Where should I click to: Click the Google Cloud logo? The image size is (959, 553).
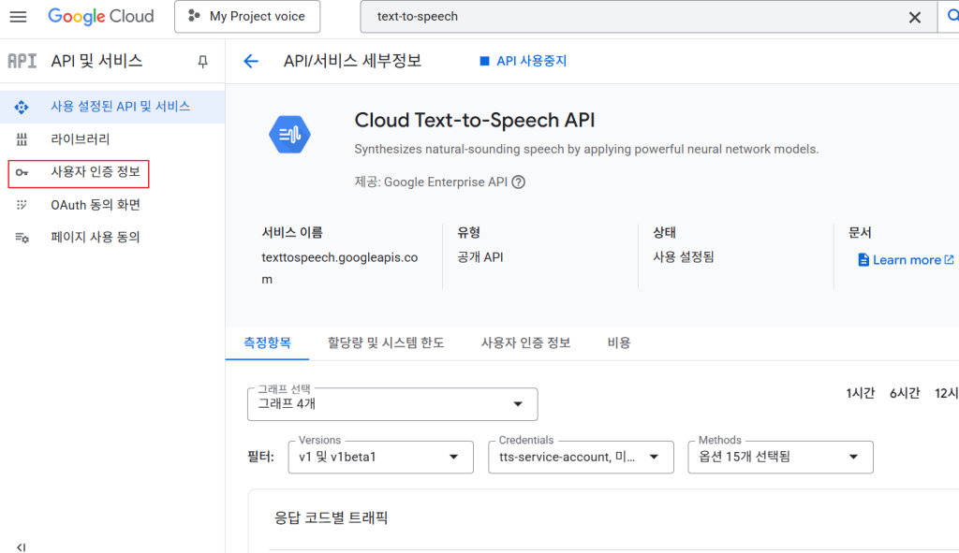(101, 17)
